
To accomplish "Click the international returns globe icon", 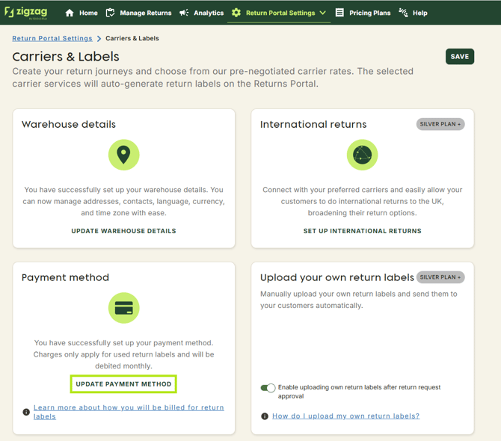I will [362, 155].
